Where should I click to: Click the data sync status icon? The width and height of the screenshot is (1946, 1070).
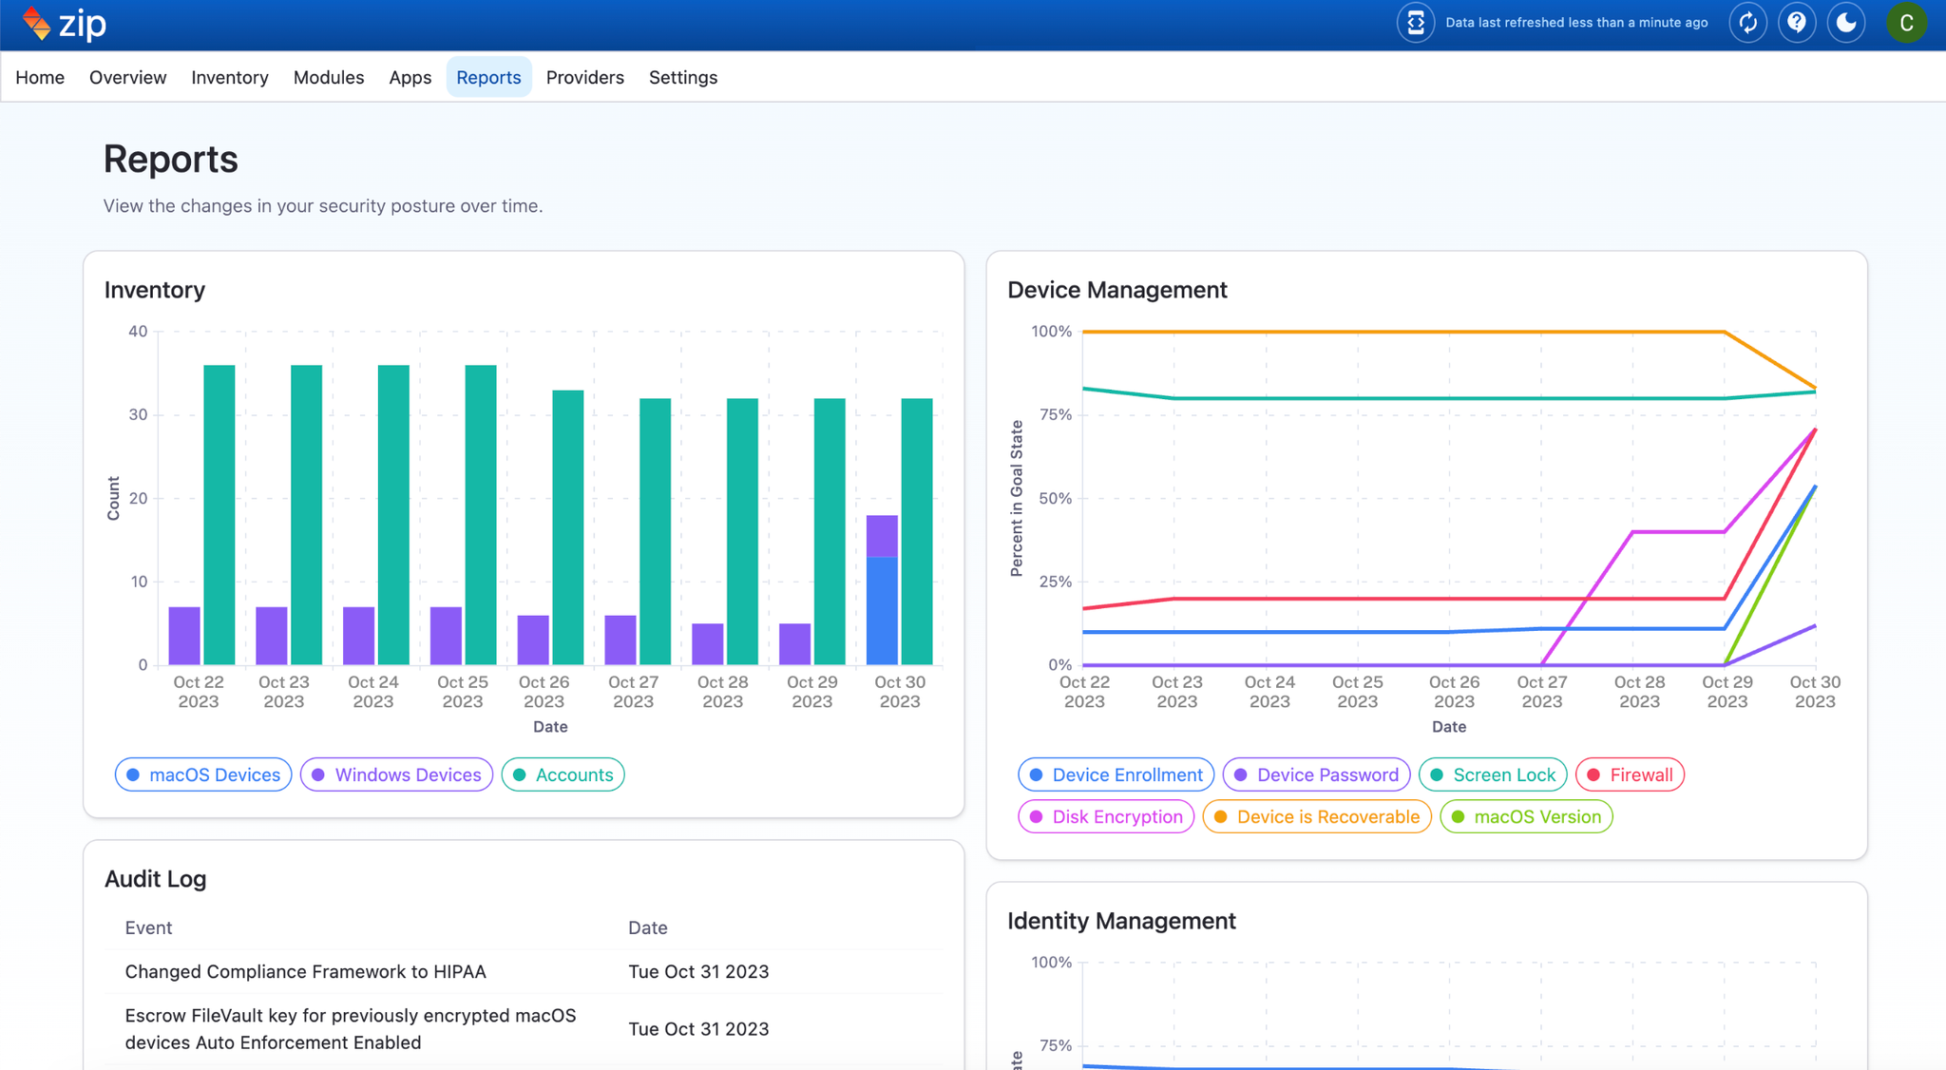click(1415, 23)
